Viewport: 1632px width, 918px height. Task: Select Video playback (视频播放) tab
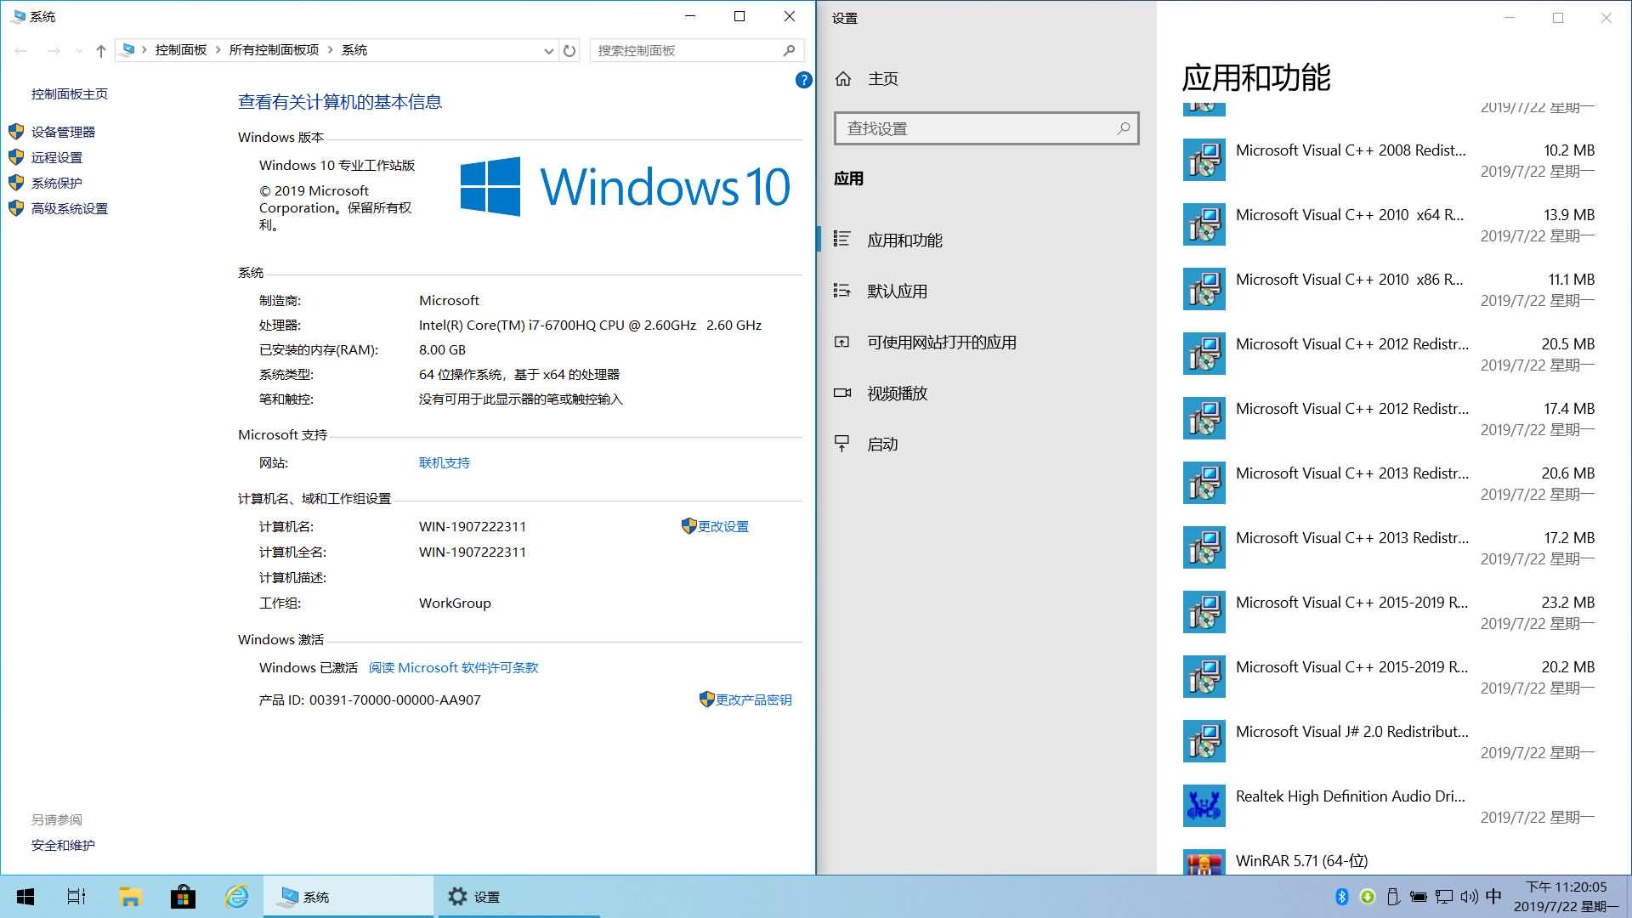click(986, 393)
